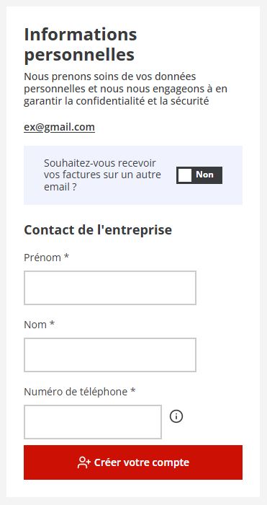Focus the Nom text field
267x505 pixels.
110,355
